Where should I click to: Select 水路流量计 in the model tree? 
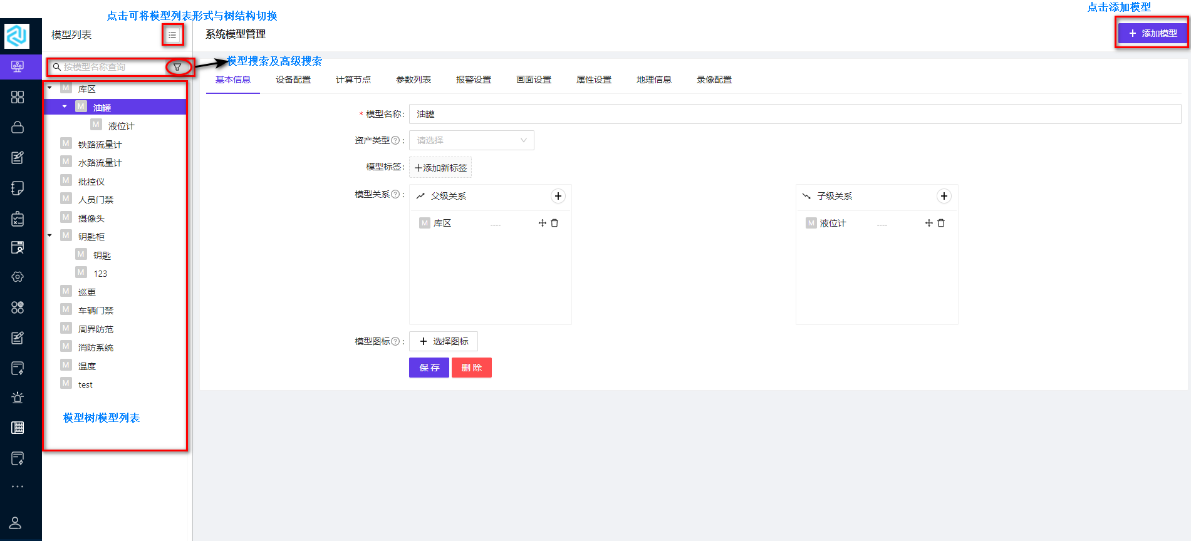tap(100, 163)
